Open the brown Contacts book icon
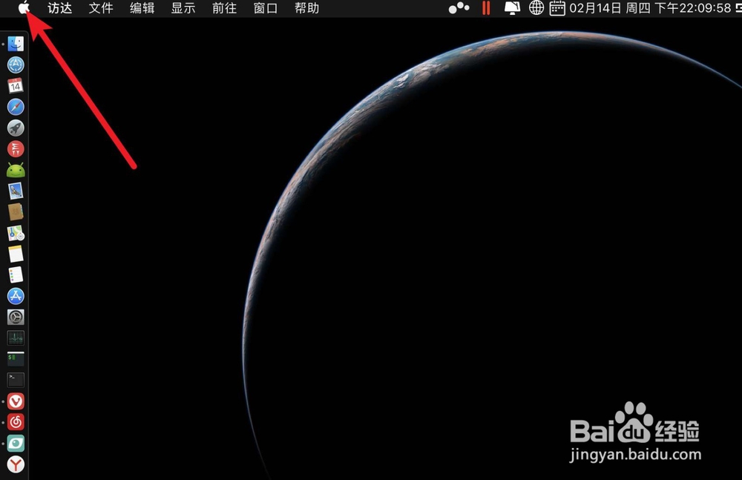The height and width of the screenshot is (480, 742). coord(16,211)
